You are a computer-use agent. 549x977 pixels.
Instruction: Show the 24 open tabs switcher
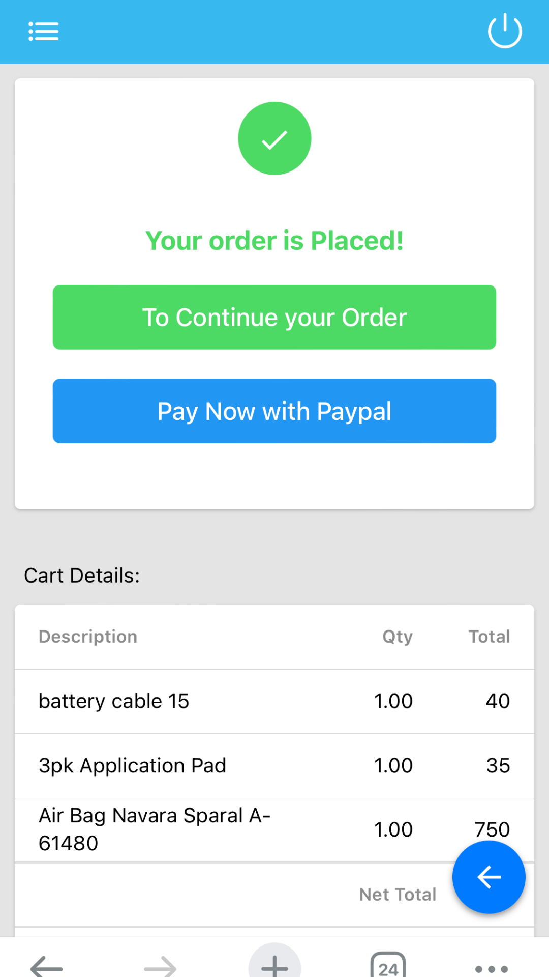pos(388,965)
